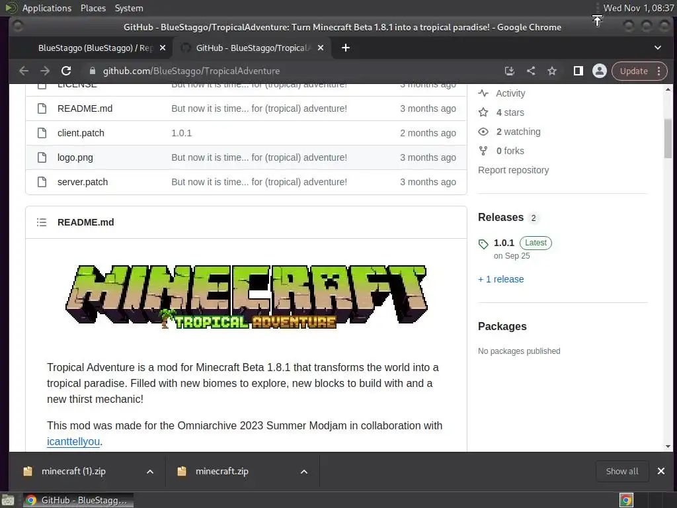Close the TropicalAdventure tab
Viewport: 677px width, 508px height.
(x=321, y=48)
